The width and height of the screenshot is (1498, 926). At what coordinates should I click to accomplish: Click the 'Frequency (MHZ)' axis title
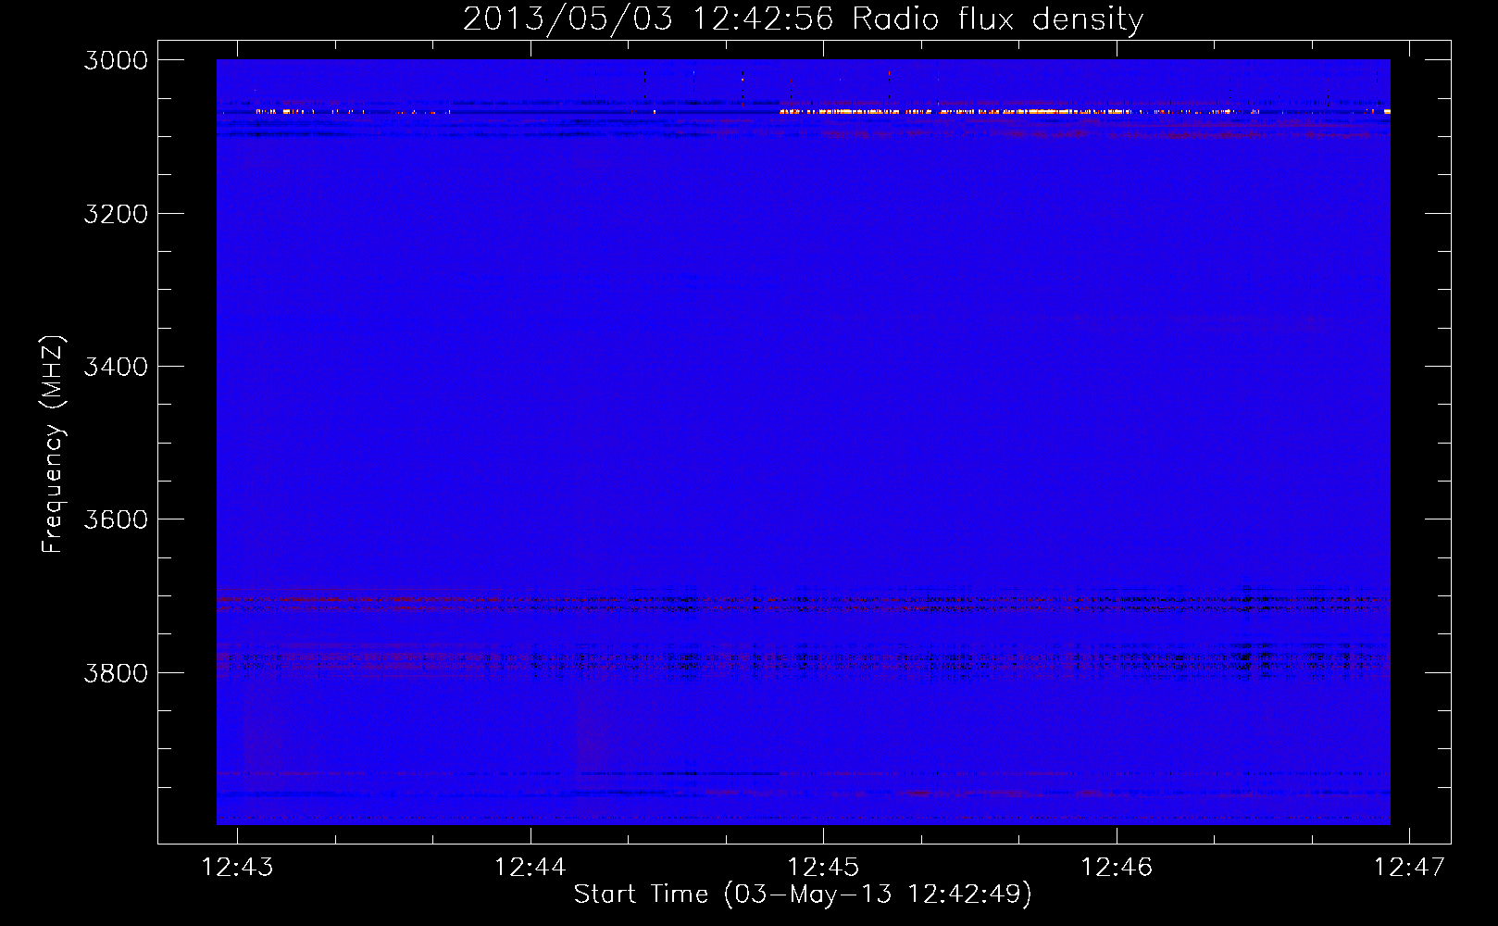[53, 444]
